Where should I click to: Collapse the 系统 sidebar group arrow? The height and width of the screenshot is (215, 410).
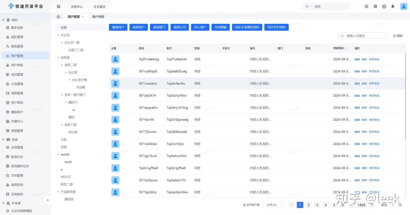pyautogui.click(x=3, y=140)
